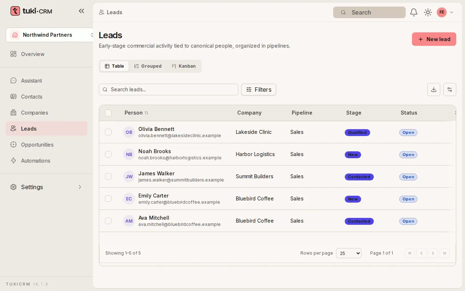The width and height of the screenshot is (465, 291).
Task: Open the FE user avatar
Action: pyautogui.click(x=442, y=12)
